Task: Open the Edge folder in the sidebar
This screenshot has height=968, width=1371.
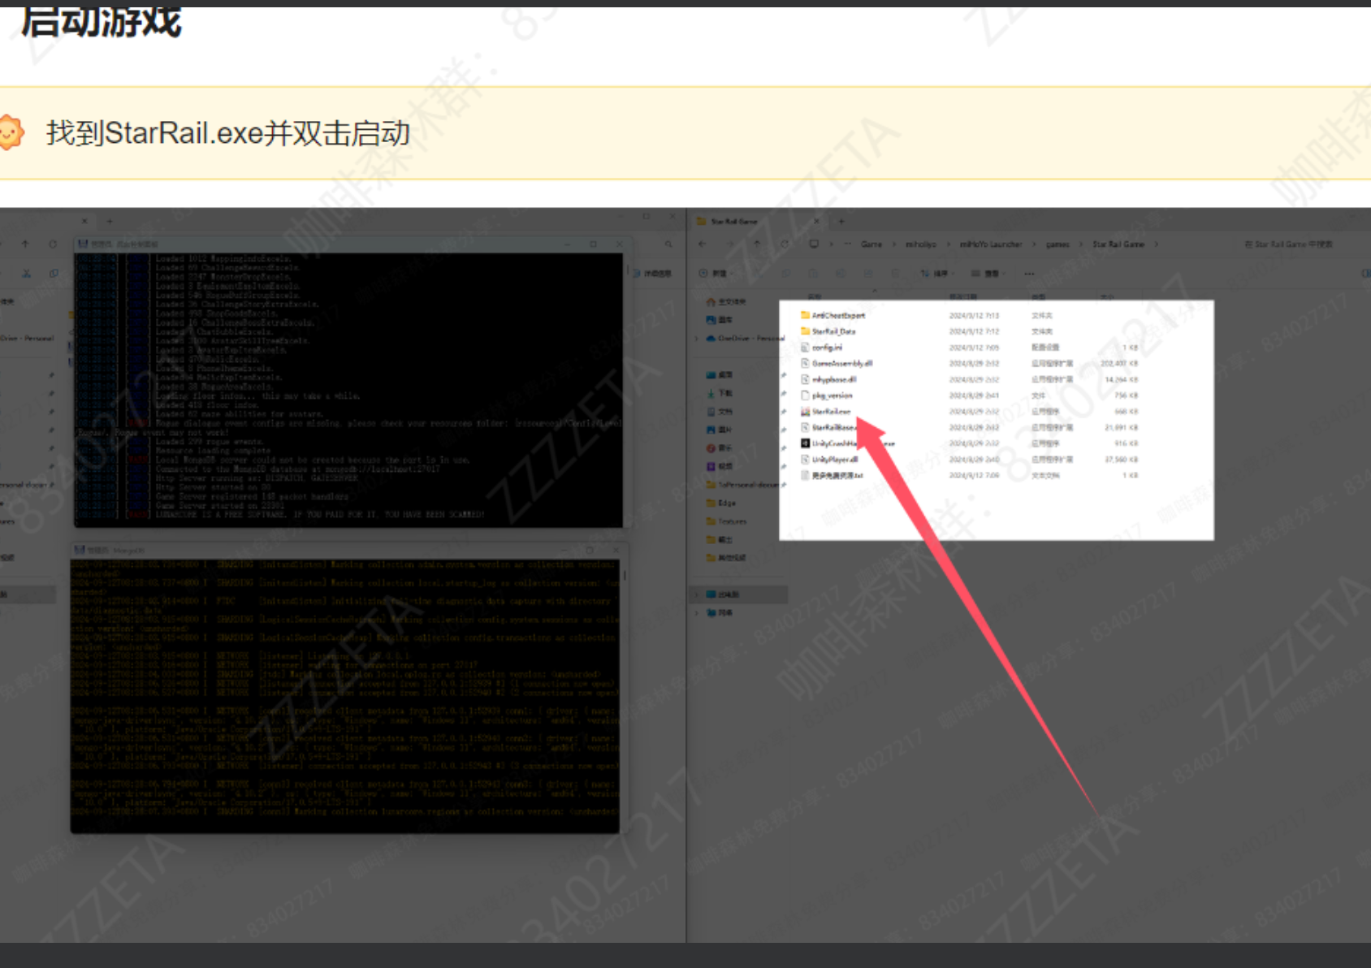Action: click(721, 503)
